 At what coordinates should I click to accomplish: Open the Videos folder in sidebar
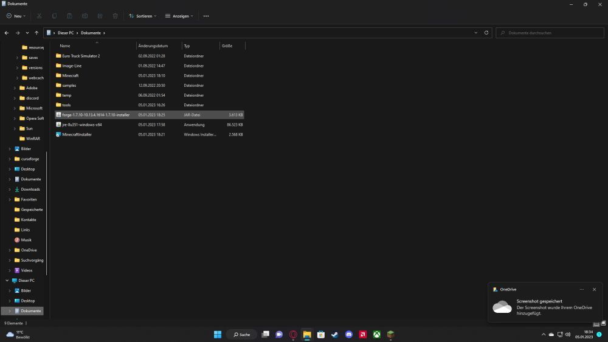(x=23, y=270)
